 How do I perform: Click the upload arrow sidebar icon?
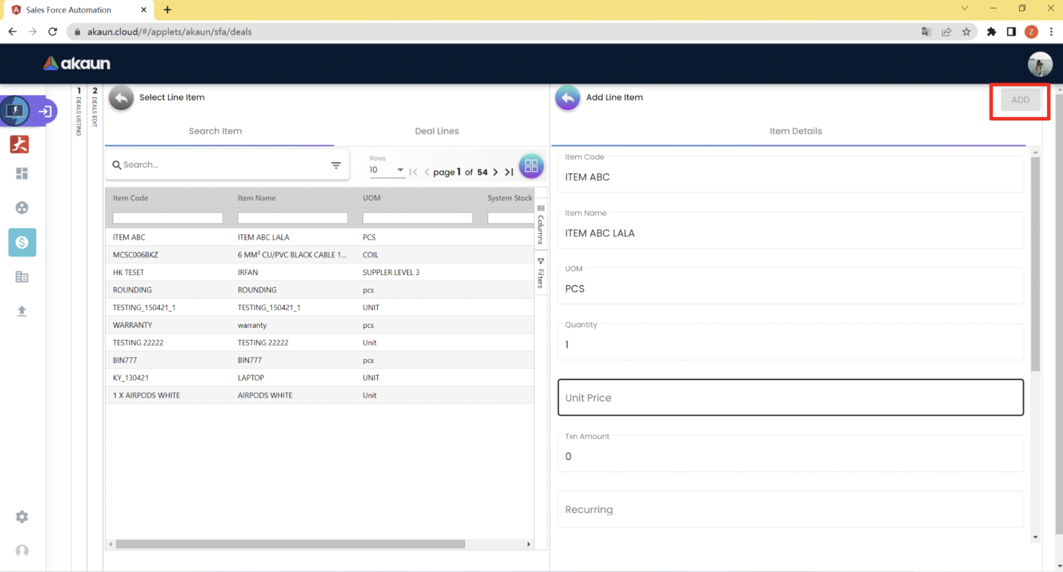(x=22, y=311)
